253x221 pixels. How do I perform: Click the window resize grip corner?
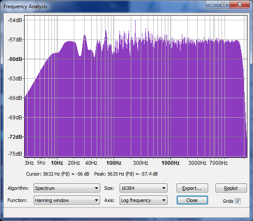coord(247,215)
